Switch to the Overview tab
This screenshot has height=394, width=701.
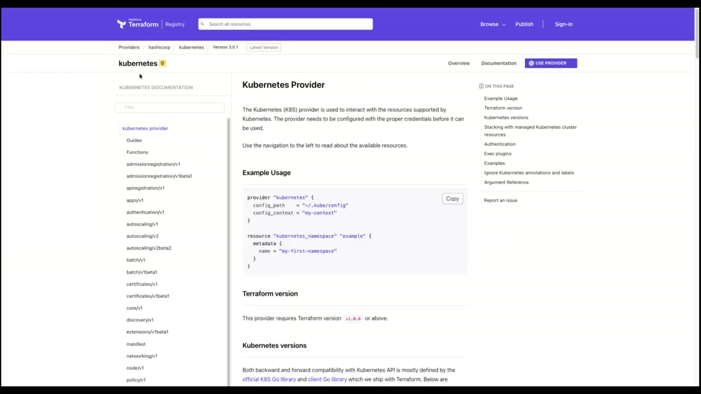point(458,63)
